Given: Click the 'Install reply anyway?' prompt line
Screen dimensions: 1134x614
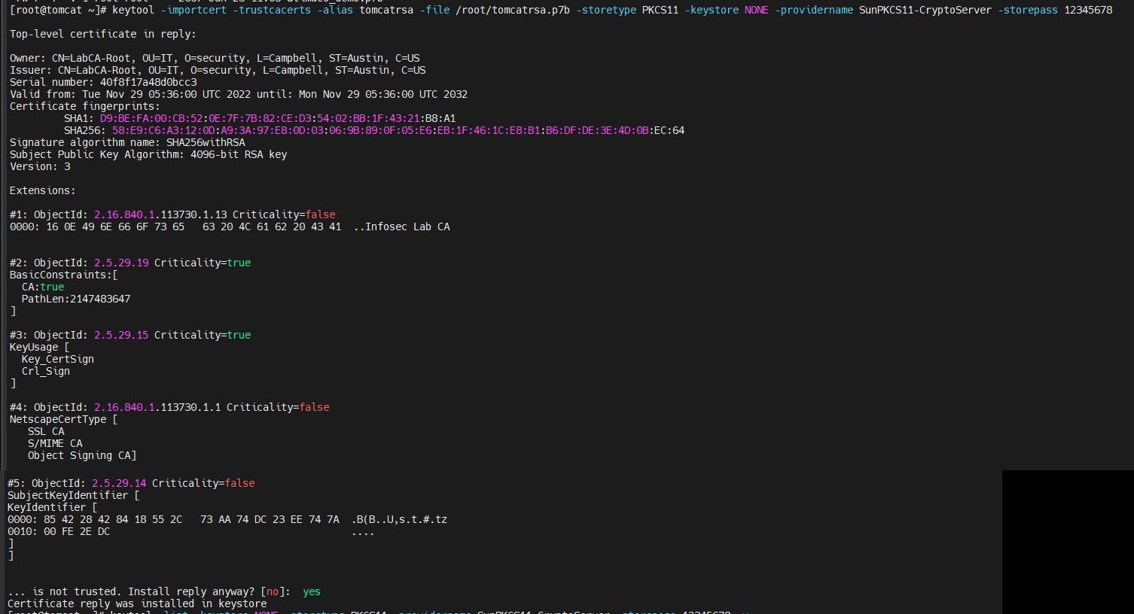Looking at the screenshot, I should tap(164, 591).
